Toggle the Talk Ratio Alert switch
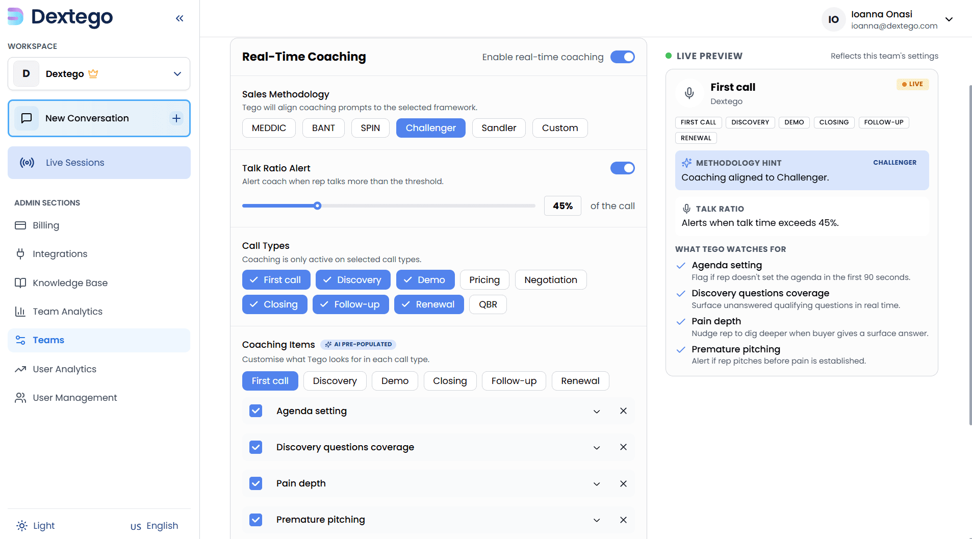Screen dimensions: 972x539 [623, 168]
